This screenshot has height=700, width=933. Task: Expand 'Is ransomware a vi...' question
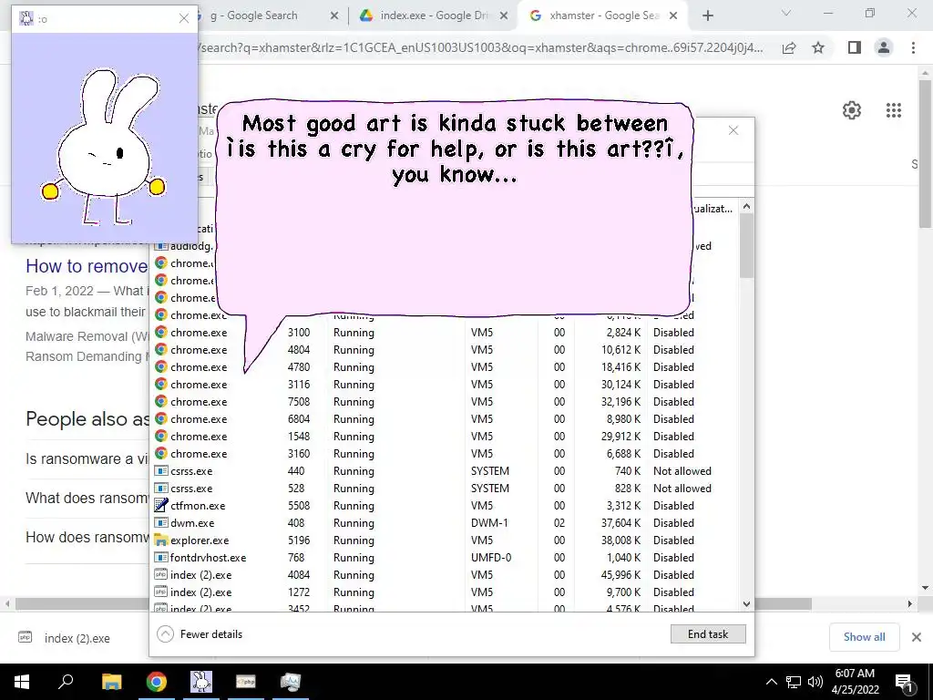87,459
